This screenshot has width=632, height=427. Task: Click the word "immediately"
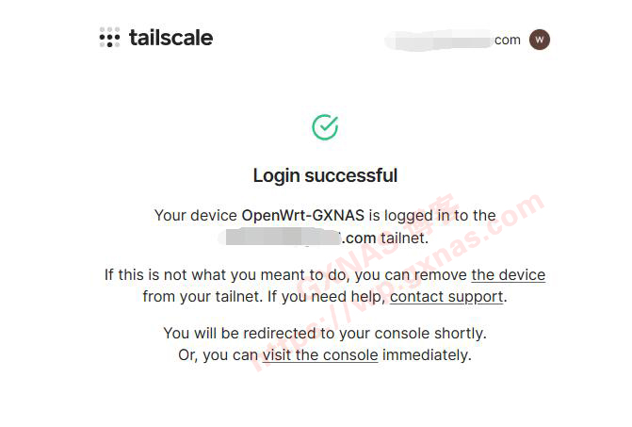[x=427, y=355]
